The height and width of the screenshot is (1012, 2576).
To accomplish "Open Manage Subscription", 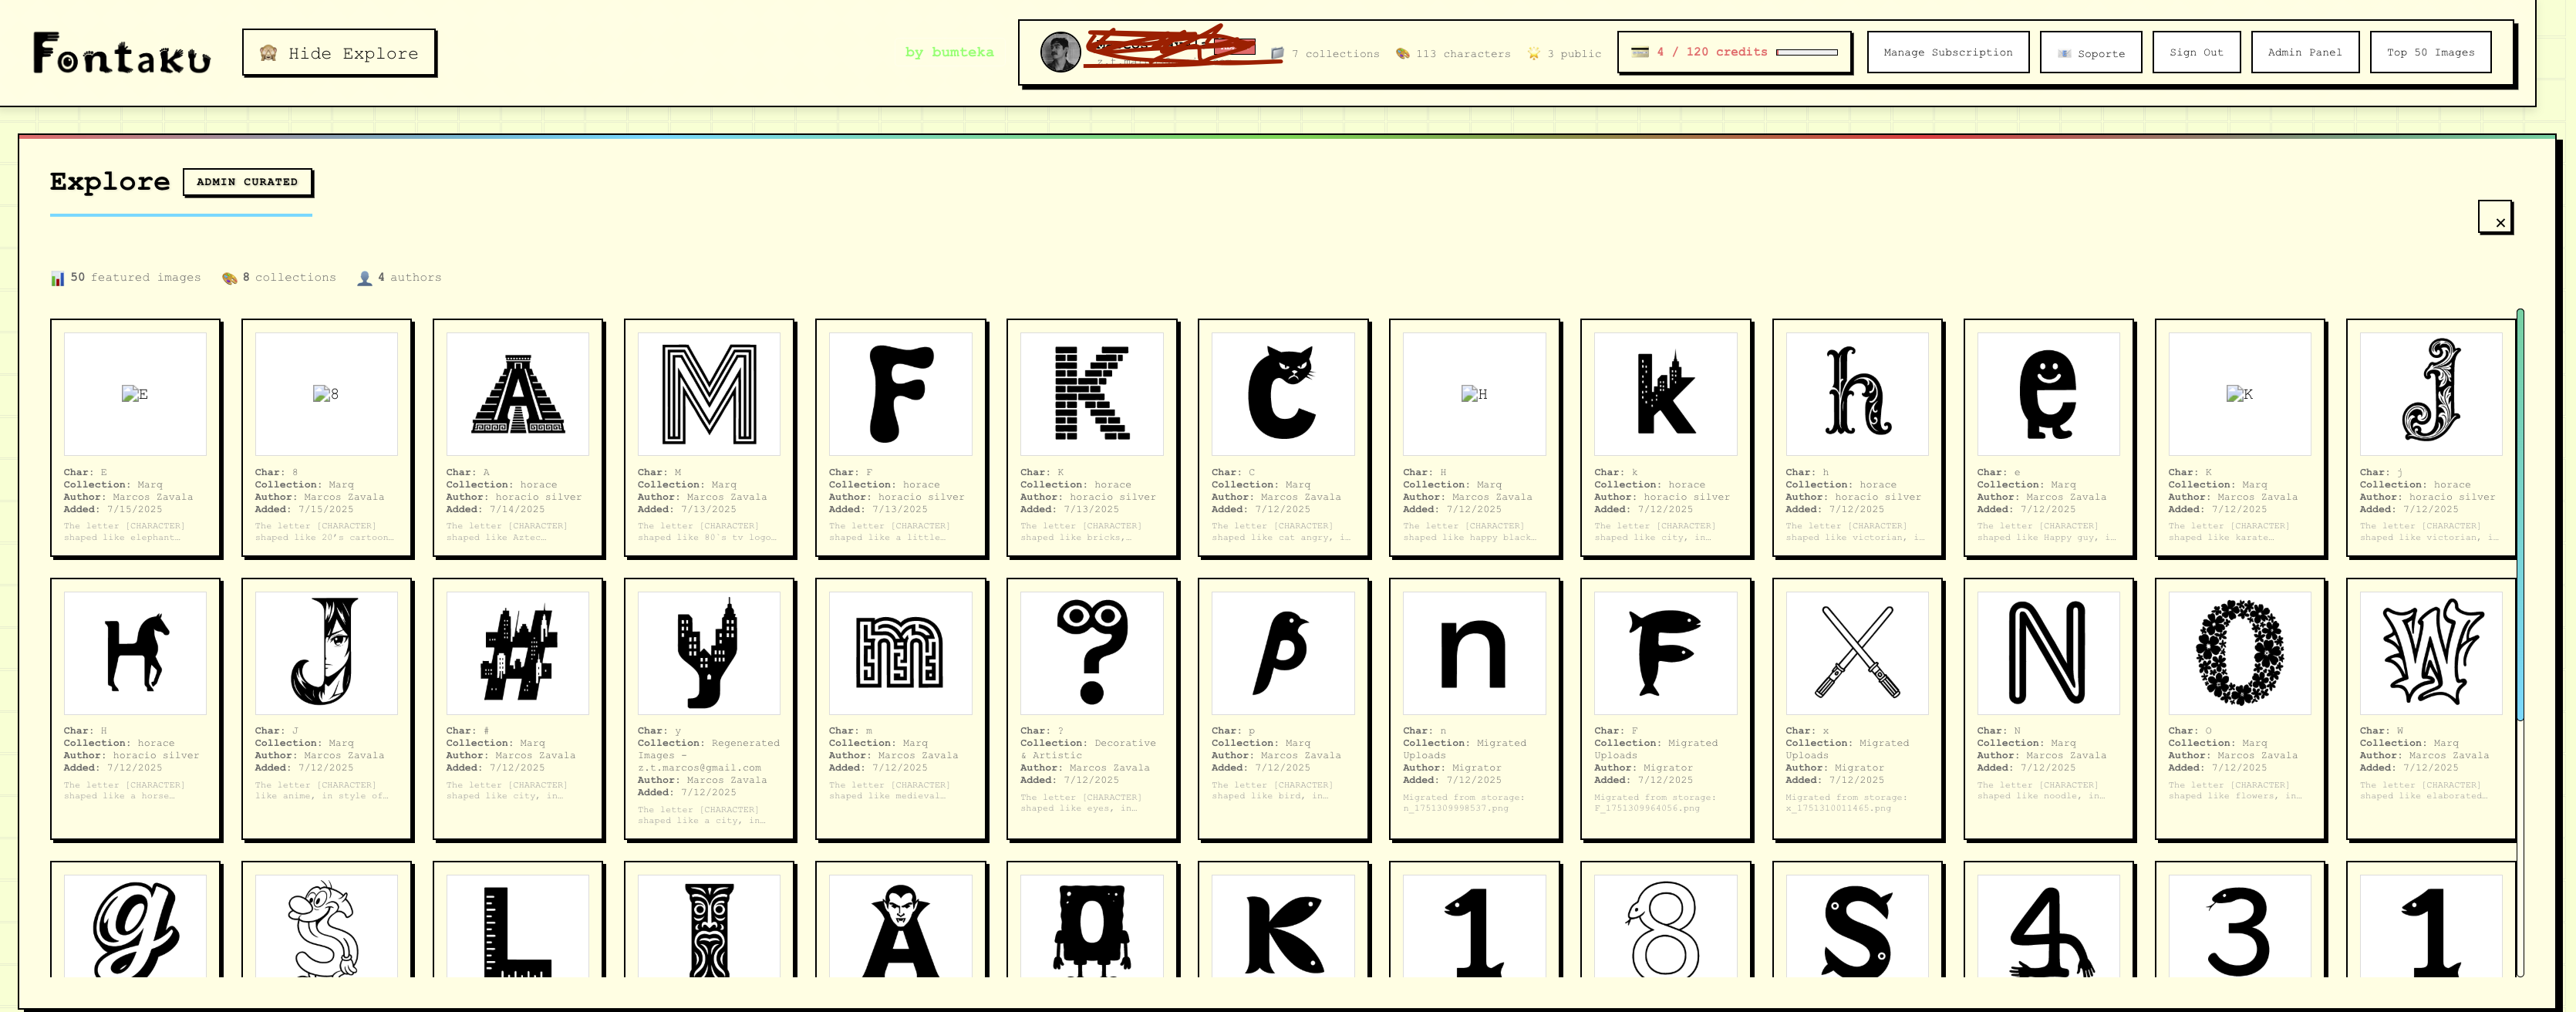I will [x=1947, y=52].
